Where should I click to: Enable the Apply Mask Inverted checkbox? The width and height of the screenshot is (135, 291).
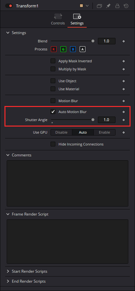click(x=53, y=61)
